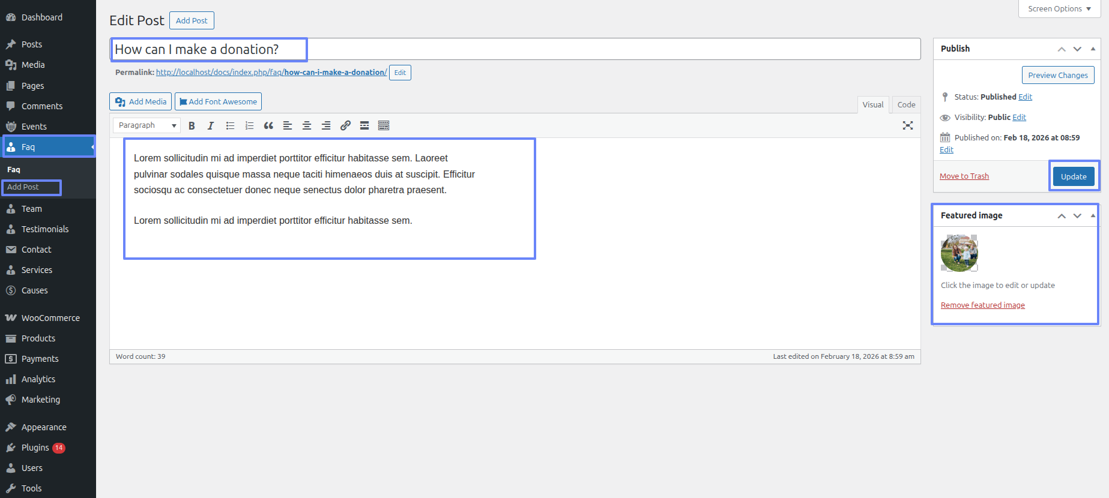
Task: Click the insert link icon
Action: pos(345,125)
